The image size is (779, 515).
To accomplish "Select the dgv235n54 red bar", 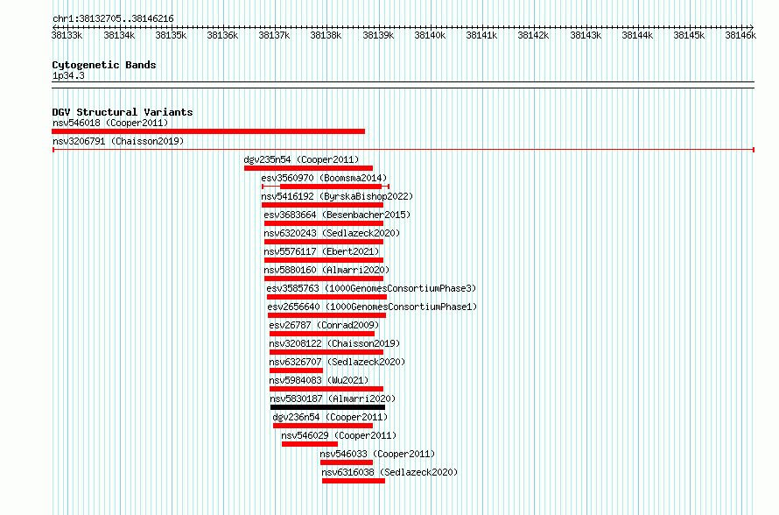I will click(x=308, y=168).
